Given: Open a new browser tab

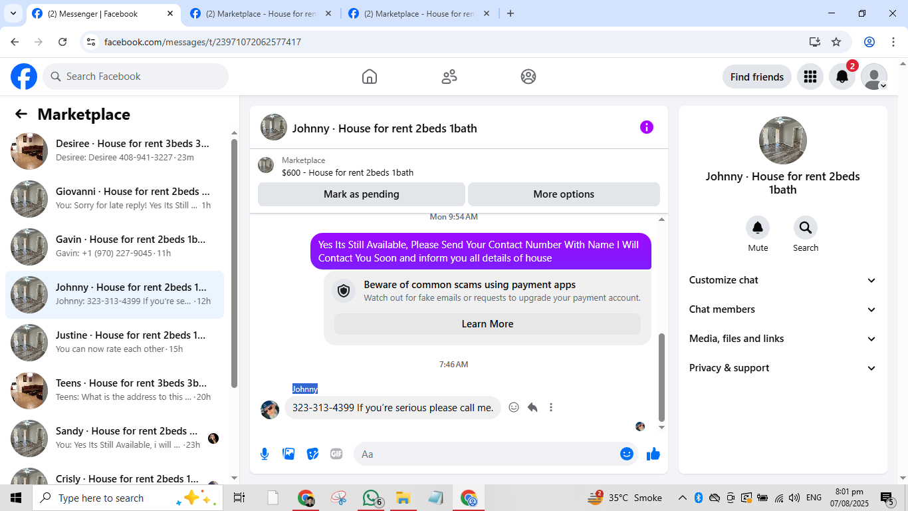Looking at the screenshot, I should point(511,13).
